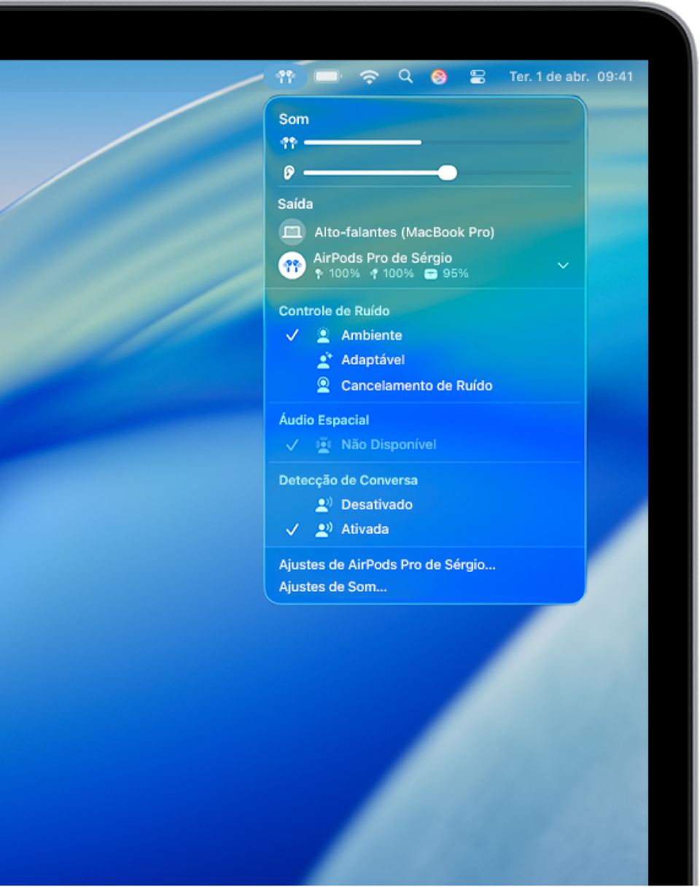The height and width of the screenshot is (887, 700).
Task: Set Detecção de Conversa to Ativada
Action: pyautogui.click(x=425, y=530)
